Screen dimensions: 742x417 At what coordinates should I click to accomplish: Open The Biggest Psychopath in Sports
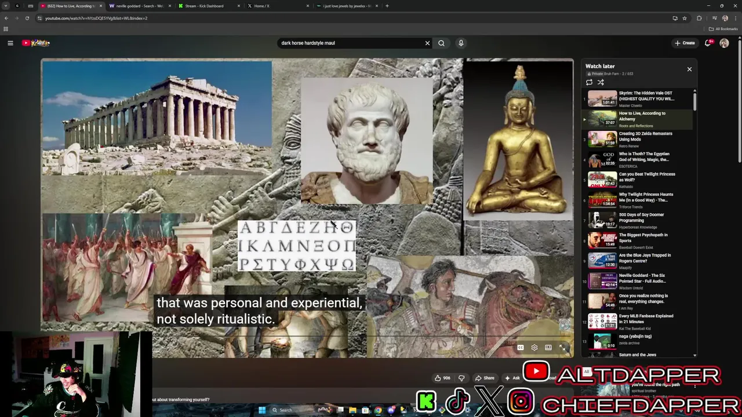638,240
